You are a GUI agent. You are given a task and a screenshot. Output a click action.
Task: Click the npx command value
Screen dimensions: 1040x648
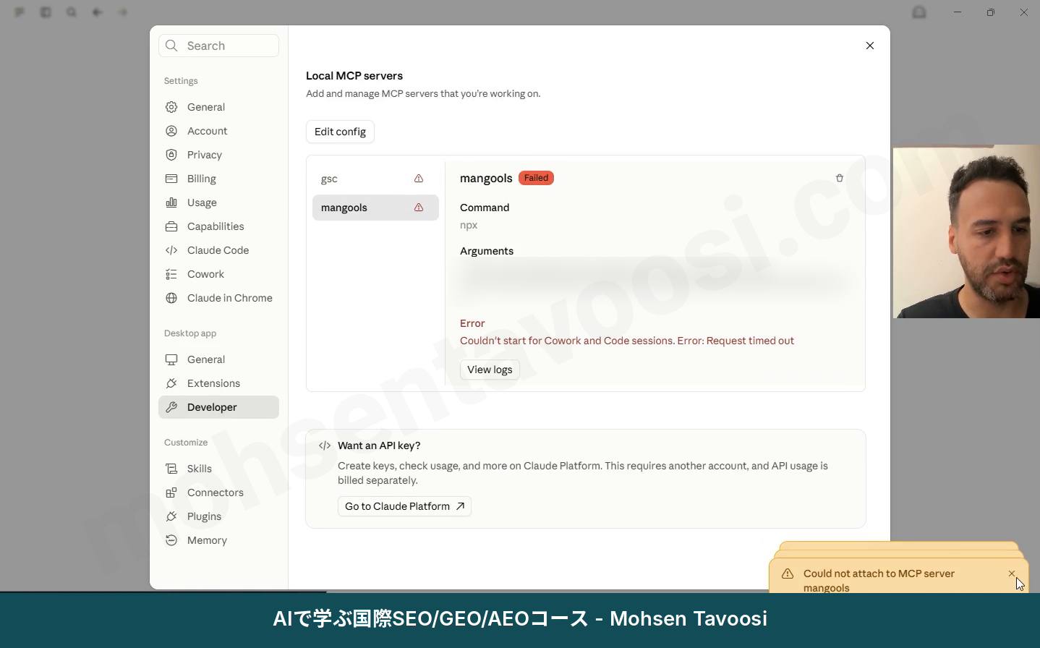[x=469, y=225]
